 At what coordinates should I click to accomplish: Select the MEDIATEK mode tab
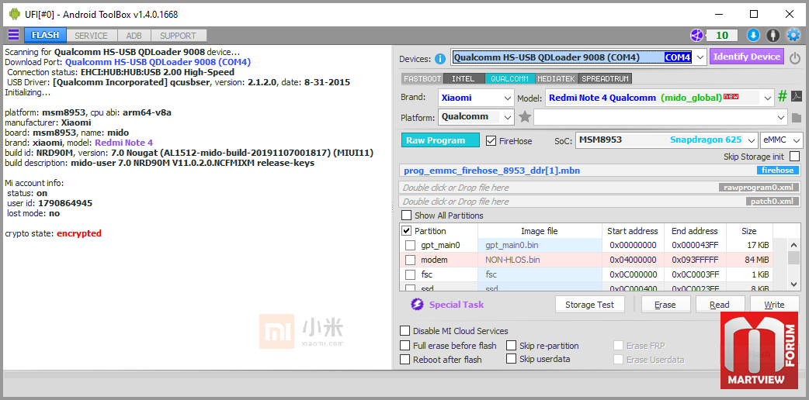click(557, 79)
